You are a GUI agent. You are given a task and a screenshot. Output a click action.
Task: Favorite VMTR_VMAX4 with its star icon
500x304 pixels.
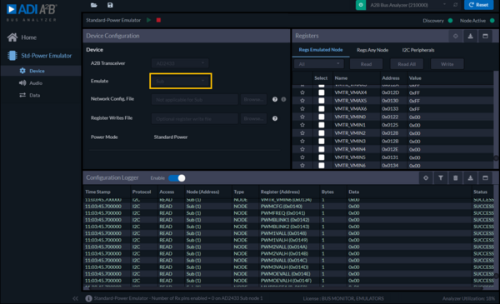302,92
